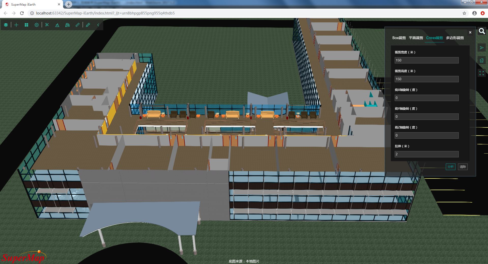This screenshot has width=488, height=264.
Task: Open the terrain analysis mountain icon
Action: [x=57, y=25]
